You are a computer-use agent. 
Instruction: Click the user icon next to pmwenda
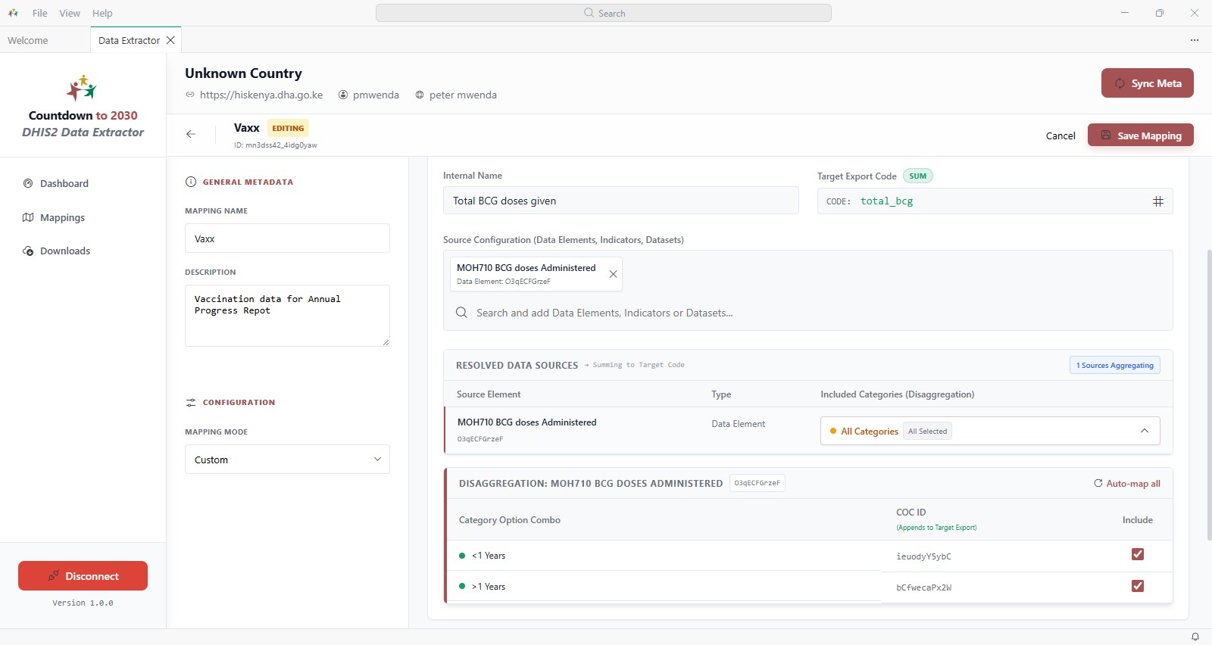[343, 95]
